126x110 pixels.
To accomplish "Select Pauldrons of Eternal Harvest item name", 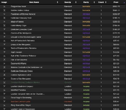I will coord(23,14).
